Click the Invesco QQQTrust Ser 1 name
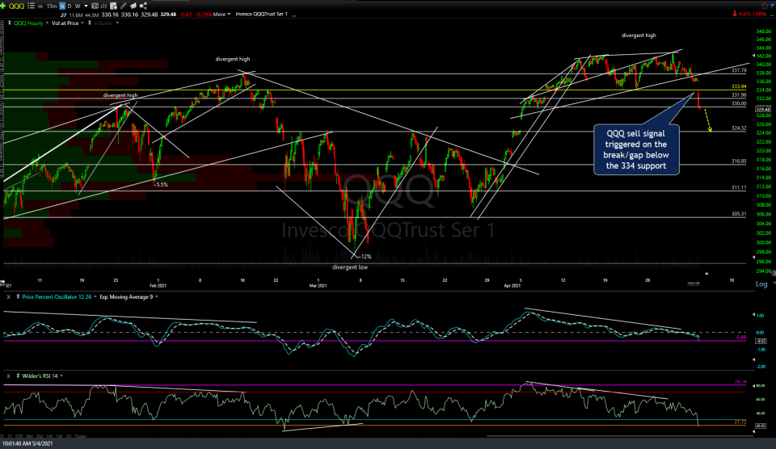 coord(261,14)
